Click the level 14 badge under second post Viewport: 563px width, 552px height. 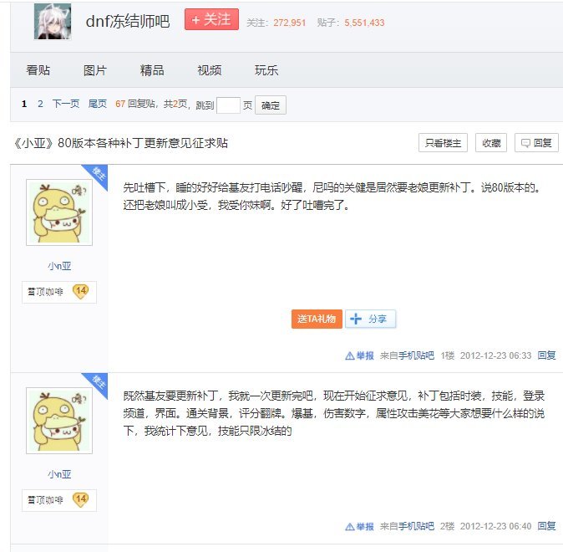coord(80,499)
